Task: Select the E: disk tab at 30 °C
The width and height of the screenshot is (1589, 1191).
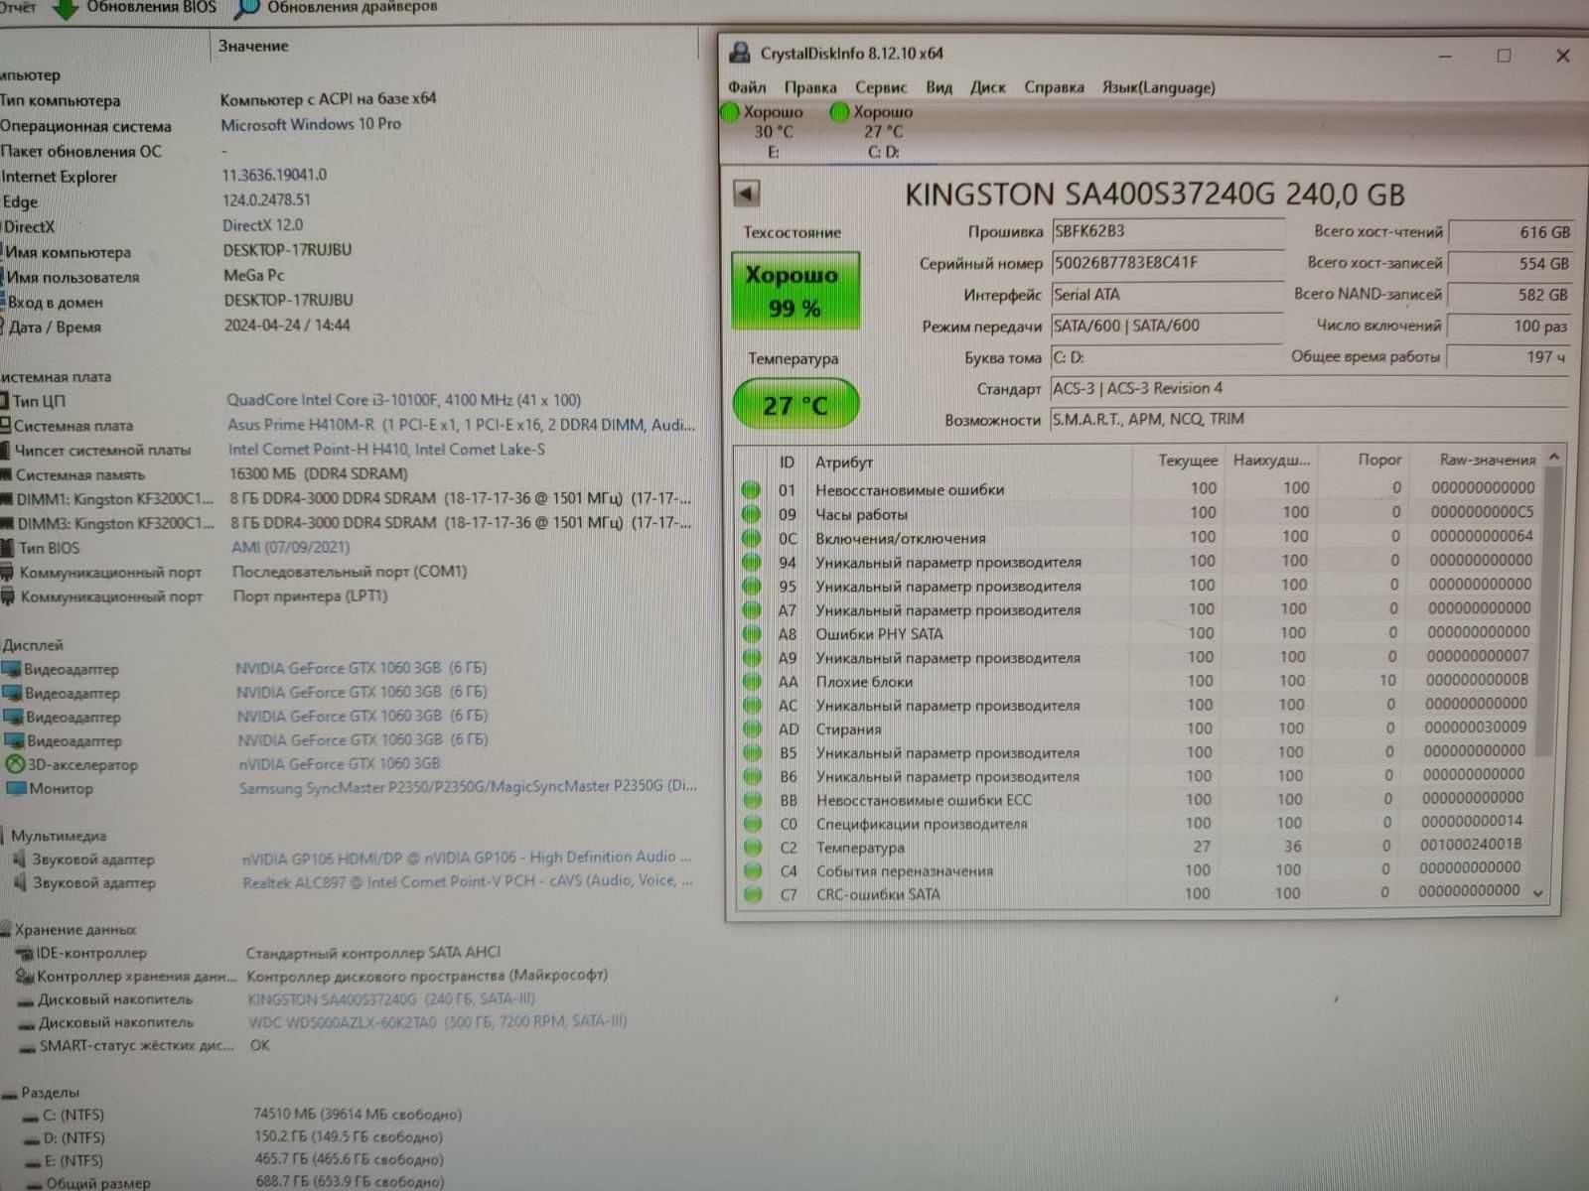Action: click(x=772, y=131)
